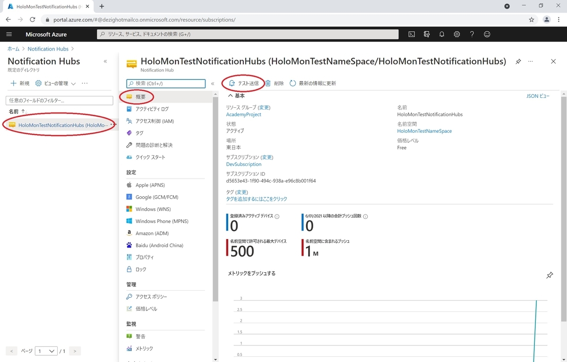The height and width of the screenshot is (362, 567).
Task: Collapse the 基本 essentials section
Action: [236, 95]
